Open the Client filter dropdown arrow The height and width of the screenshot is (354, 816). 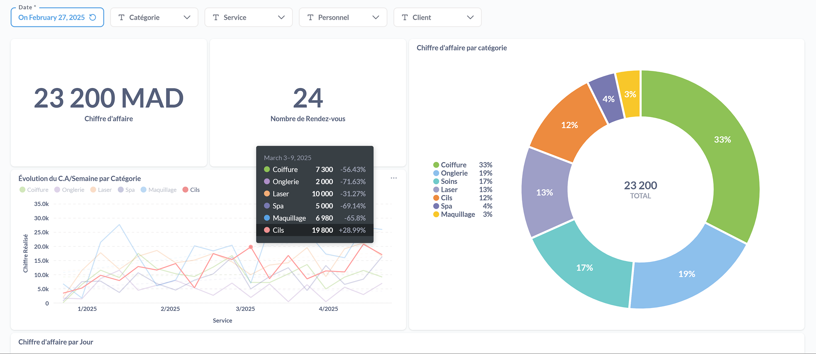(x=470, y=17)
